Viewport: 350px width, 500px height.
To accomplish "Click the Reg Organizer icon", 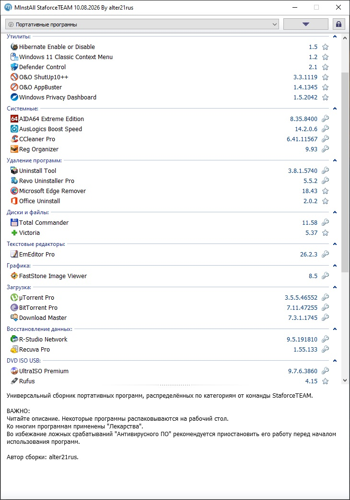I will pos(14,149).
